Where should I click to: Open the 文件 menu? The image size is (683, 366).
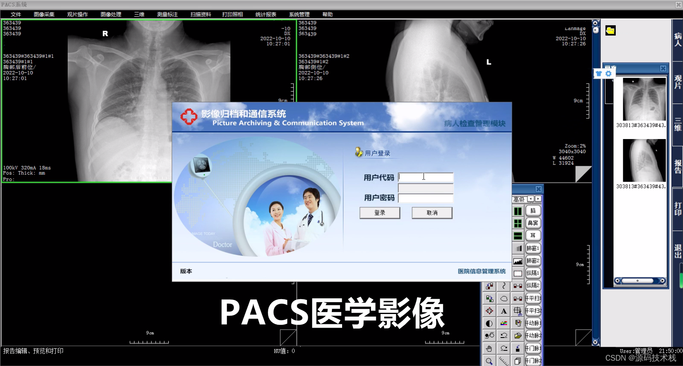[x=16, y=14]
